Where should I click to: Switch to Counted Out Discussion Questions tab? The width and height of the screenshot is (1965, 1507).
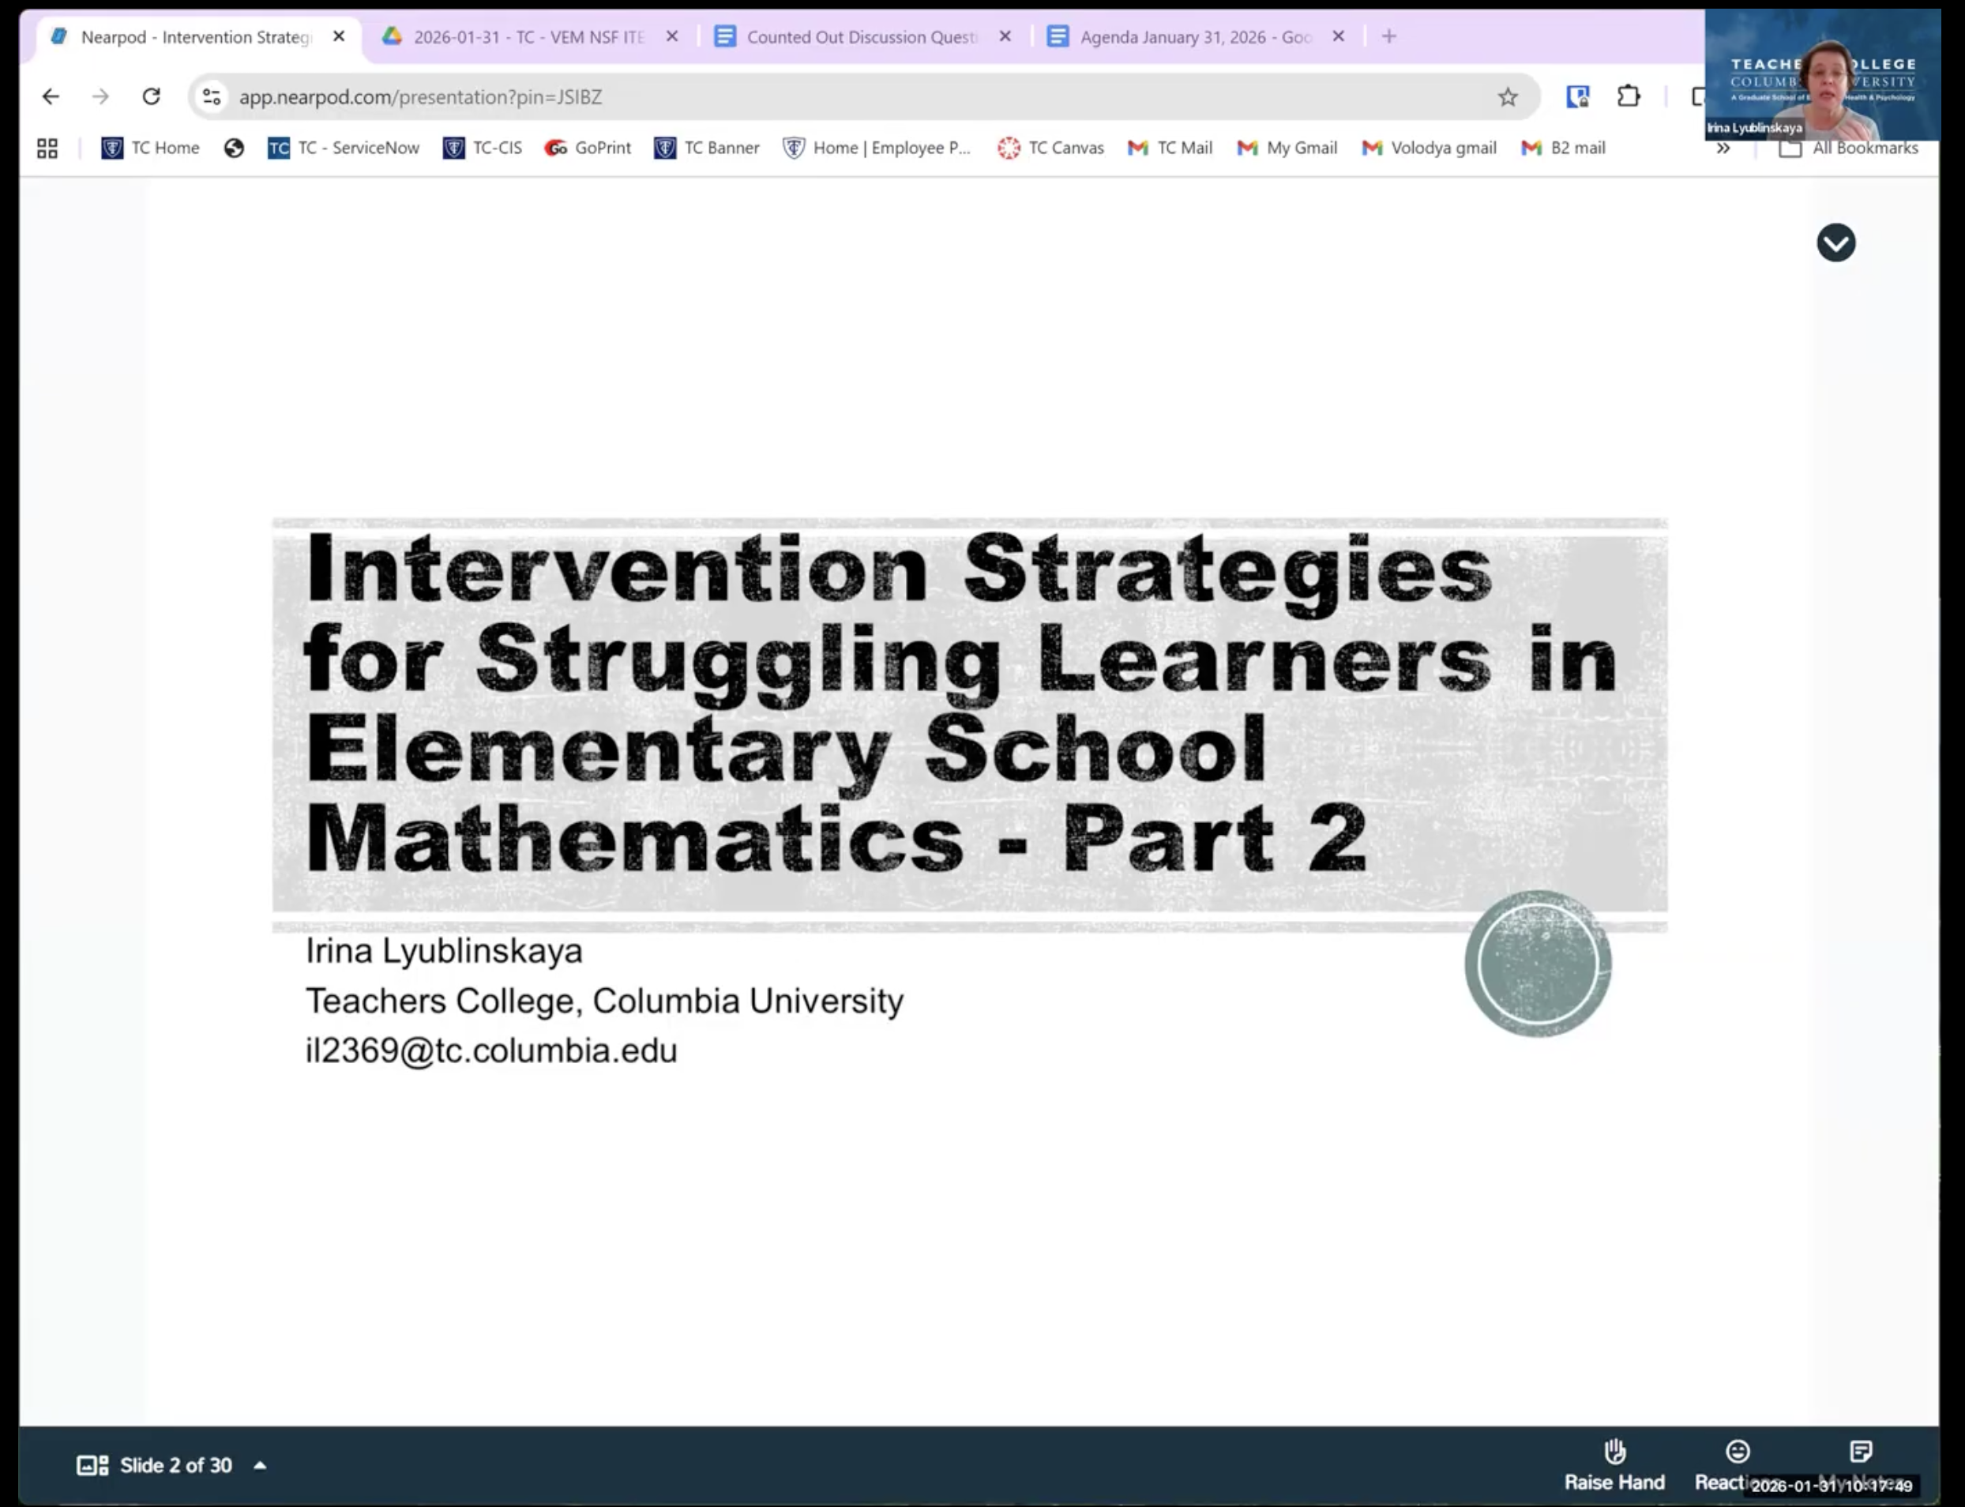860,37
